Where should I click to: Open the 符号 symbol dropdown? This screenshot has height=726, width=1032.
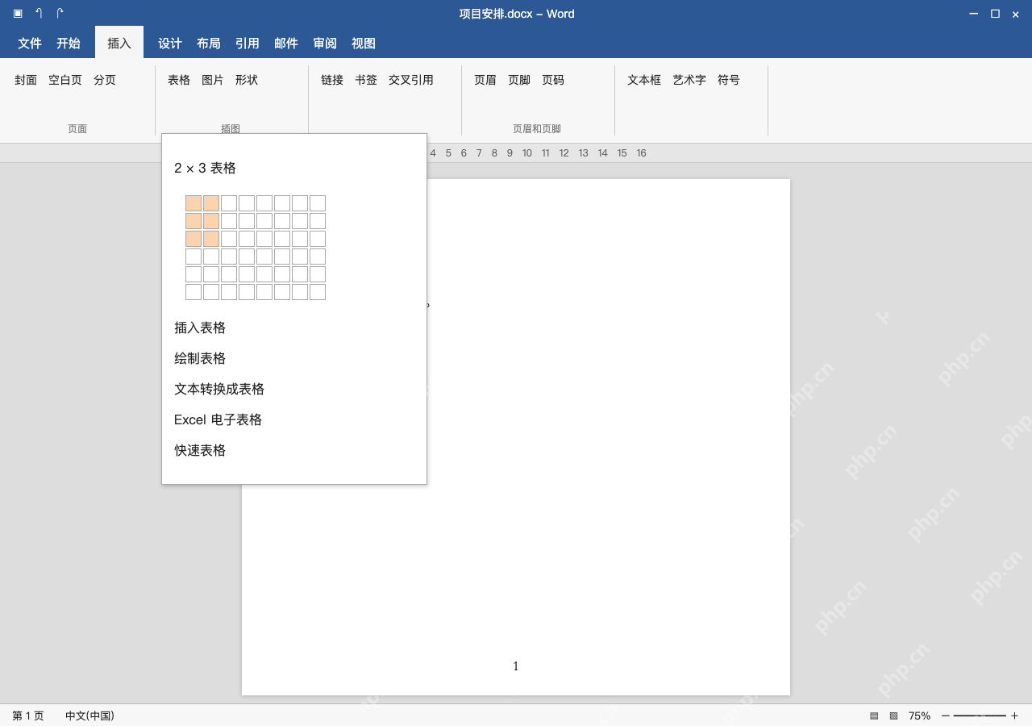tap(729, 80)
